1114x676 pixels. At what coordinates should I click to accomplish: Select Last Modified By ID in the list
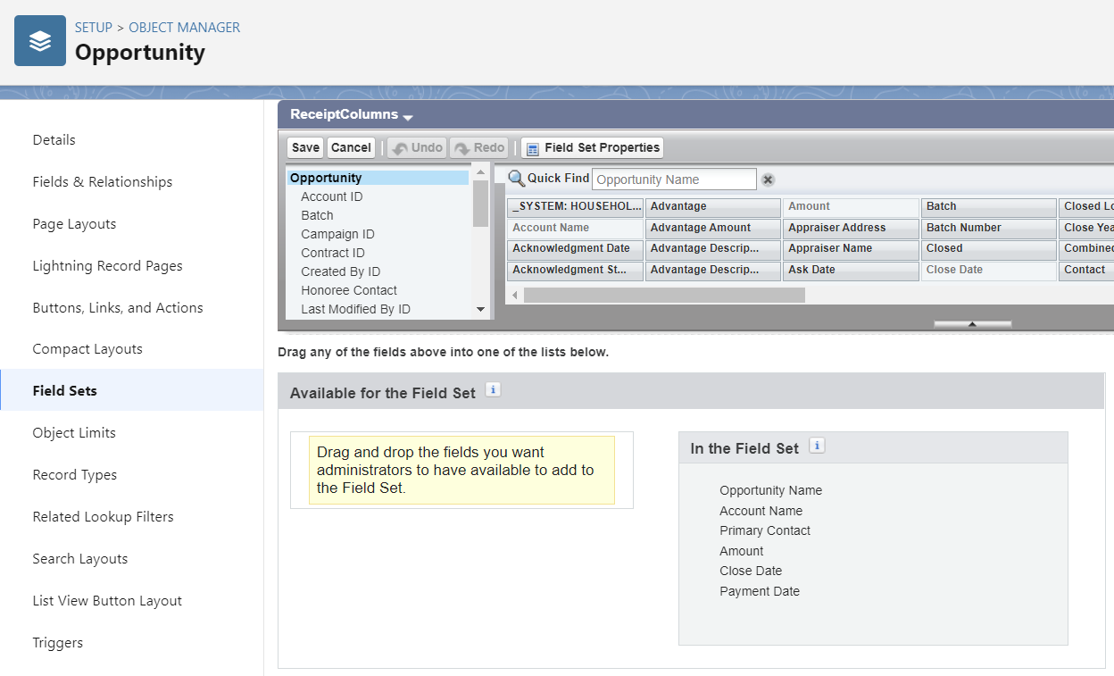tap(355, 309)
